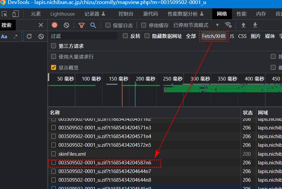
Task: Click the export HAR download arrow
Action: (x=255, y=25)
